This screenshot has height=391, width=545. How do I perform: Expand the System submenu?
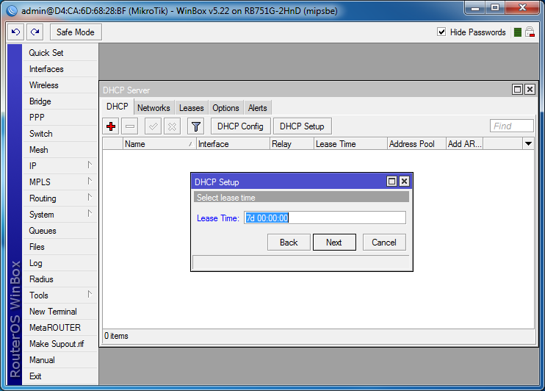pyautogui.click(x=90, y=214)
